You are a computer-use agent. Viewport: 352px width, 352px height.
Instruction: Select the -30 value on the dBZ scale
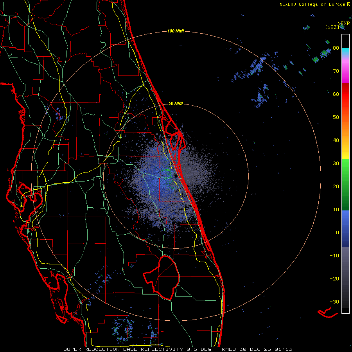334,302
